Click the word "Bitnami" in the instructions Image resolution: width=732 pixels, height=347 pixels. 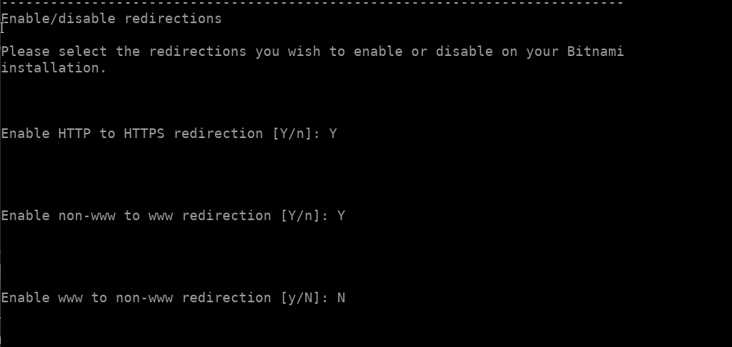pyautogui.click(x=595, y=51)
